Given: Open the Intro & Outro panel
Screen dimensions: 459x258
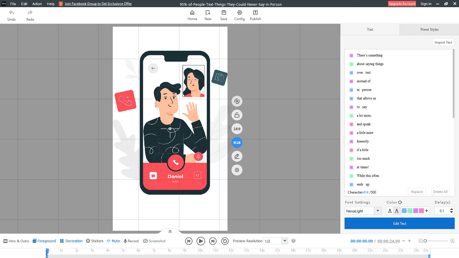Looking at the screenshot, I should pyautogui.click(x=16, y=241).
